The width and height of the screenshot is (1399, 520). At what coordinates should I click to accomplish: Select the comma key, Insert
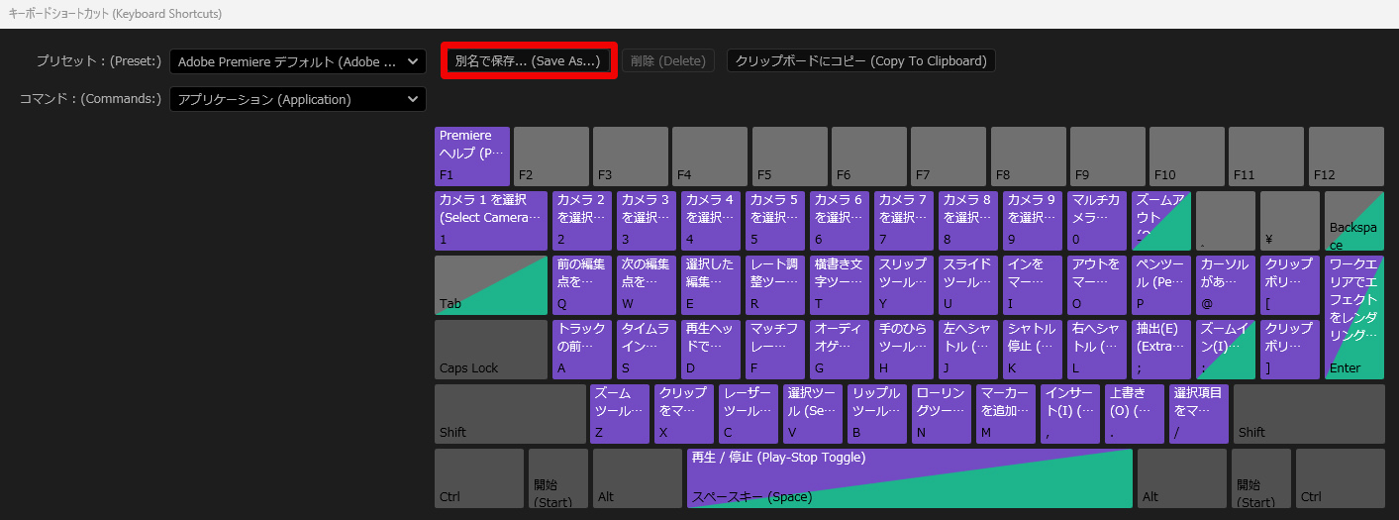tap(1070, 414)
